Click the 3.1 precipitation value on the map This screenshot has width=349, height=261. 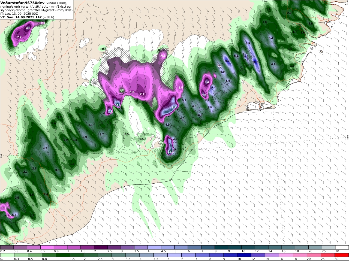pyautogui.click(x=91, y=125)
